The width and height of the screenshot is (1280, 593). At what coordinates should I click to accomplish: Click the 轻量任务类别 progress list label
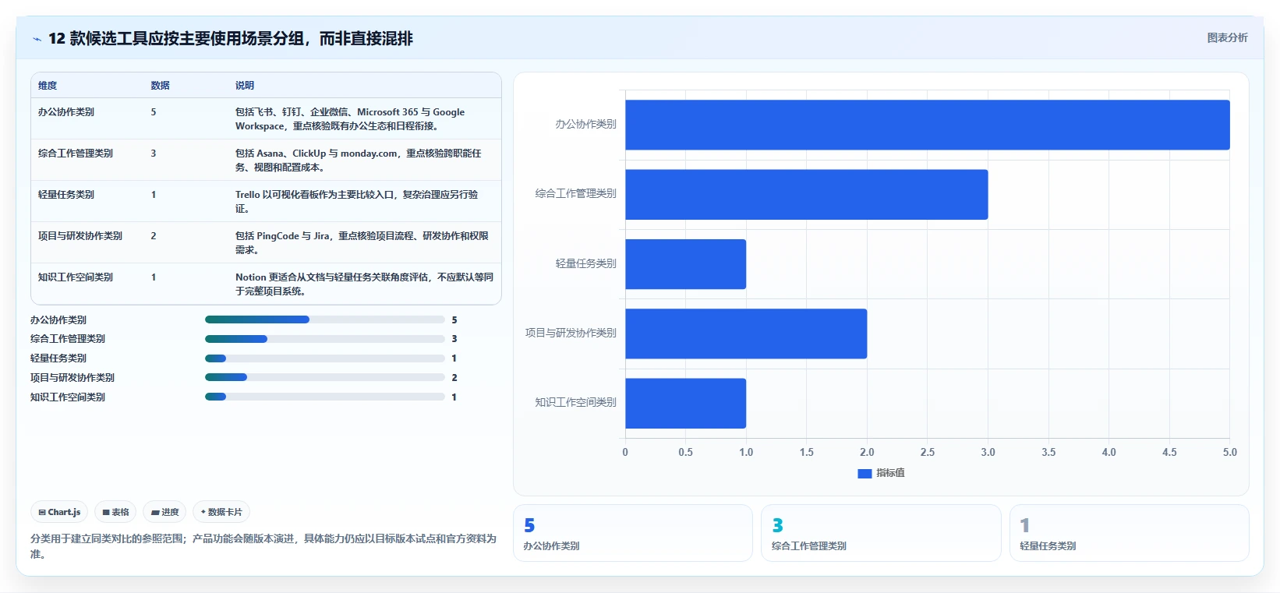point(58,358)
